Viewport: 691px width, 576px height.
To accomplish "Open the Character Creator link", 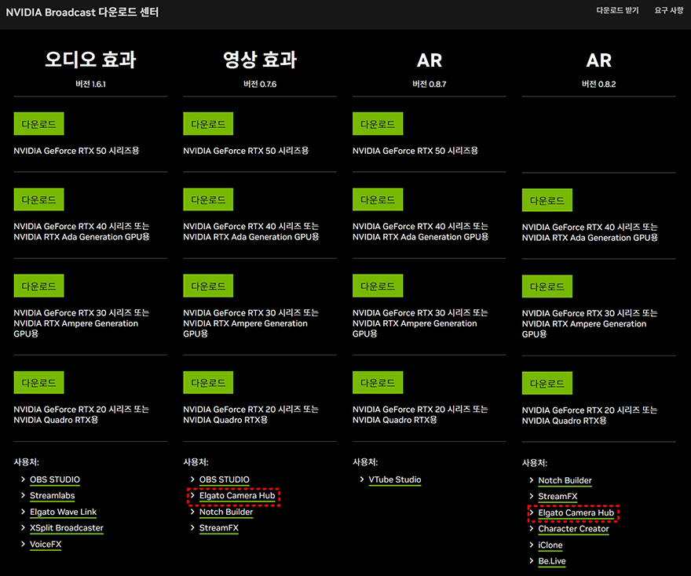I will coord(573,528).
